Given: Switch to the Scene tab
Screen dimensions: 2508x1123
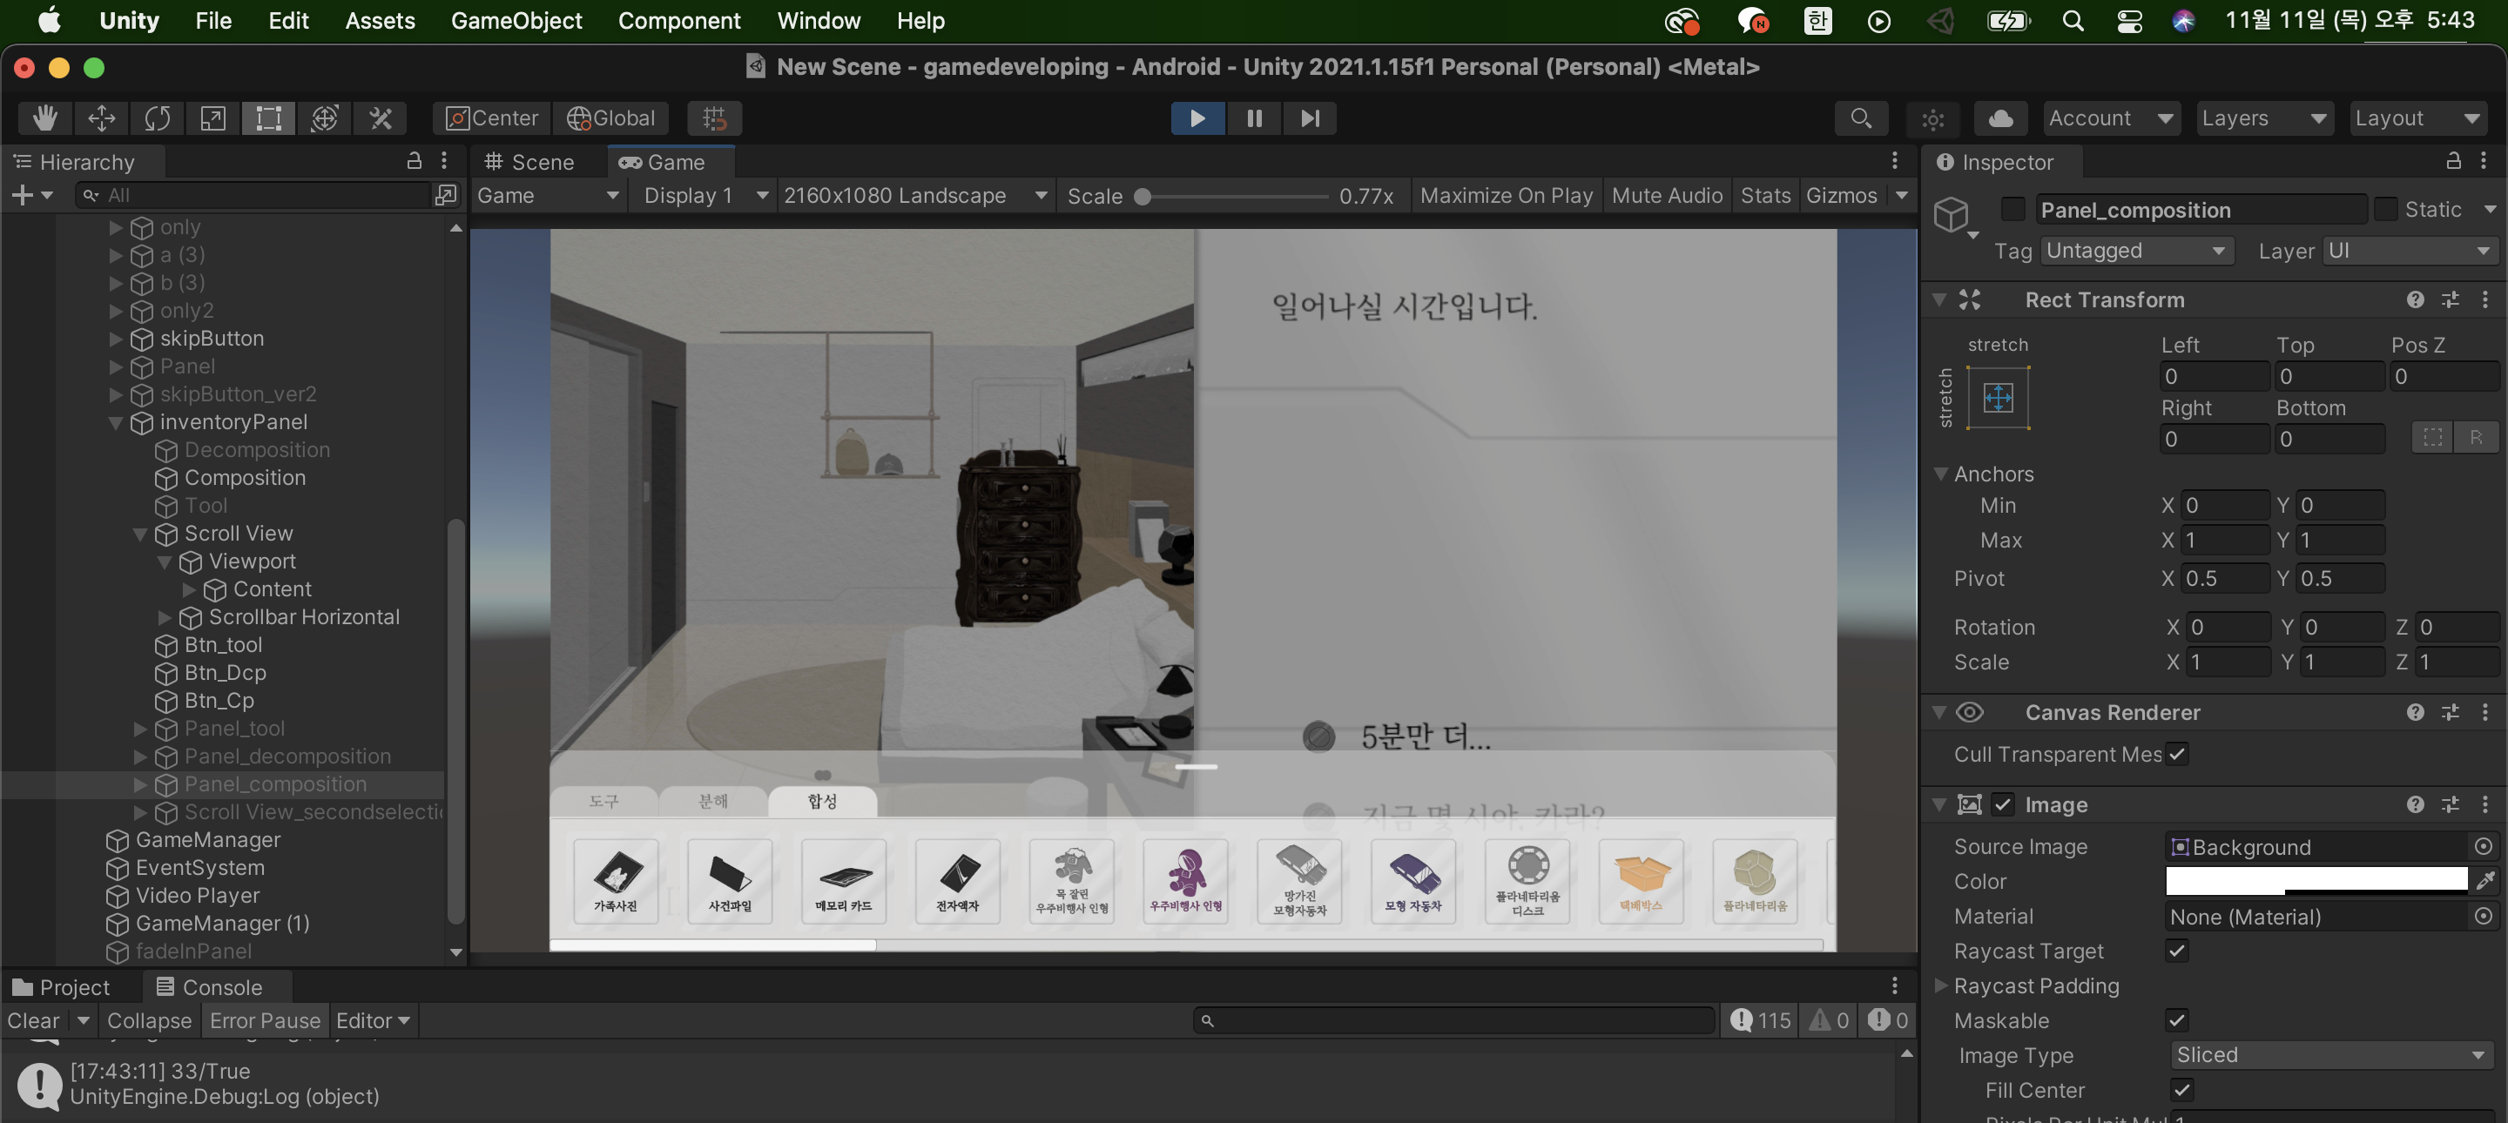Looking at the screenshot, I should click(530, 162).
